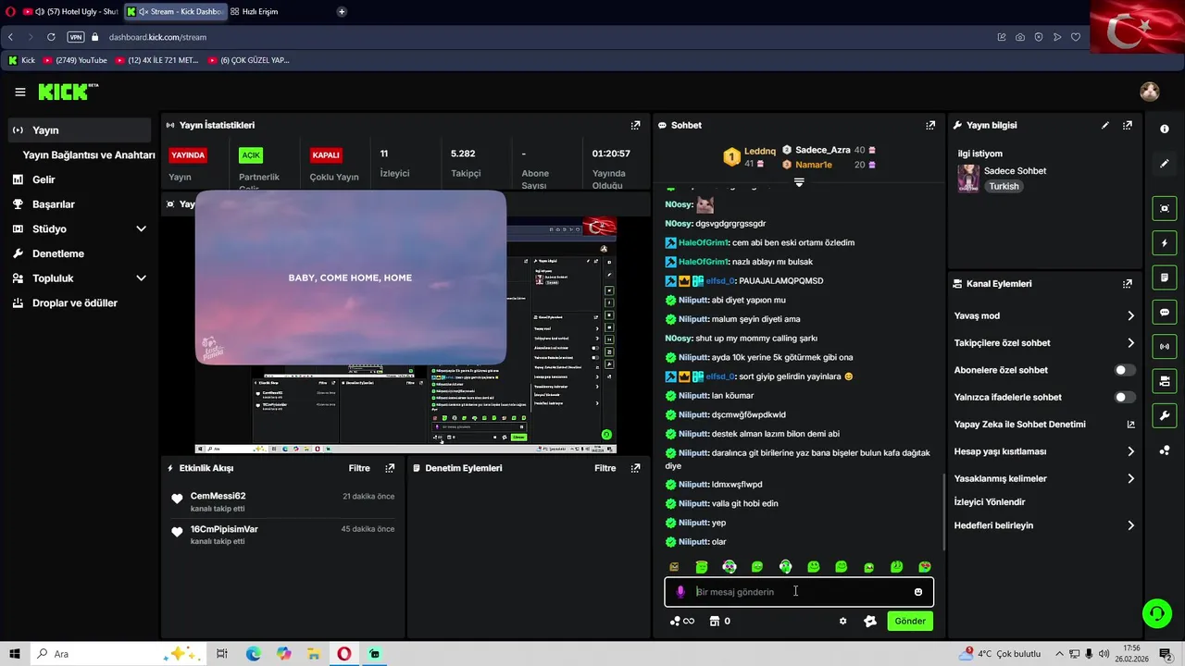The height and width of the screenshot is (666, 1185).
Task: Open Yapay Zeka ile Sohbet Denetimi link
Action: pos(1044,425)
